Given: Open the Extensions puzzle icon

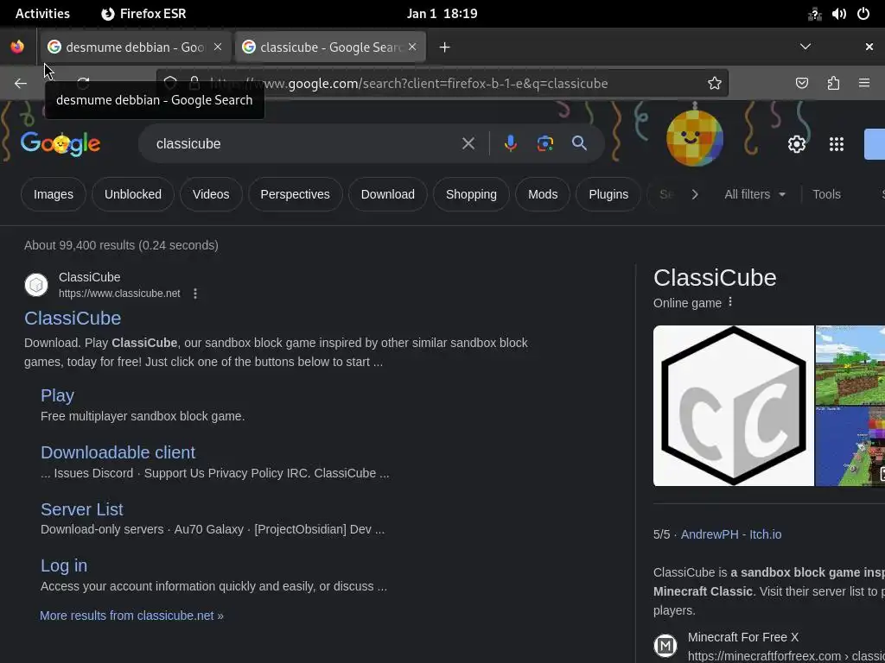Looking at the screenshot, I should tap(833, 84).
